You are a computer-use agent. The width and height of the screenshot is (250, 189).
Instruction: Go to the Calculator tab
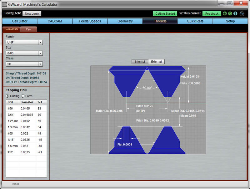[x=20, y=21]
